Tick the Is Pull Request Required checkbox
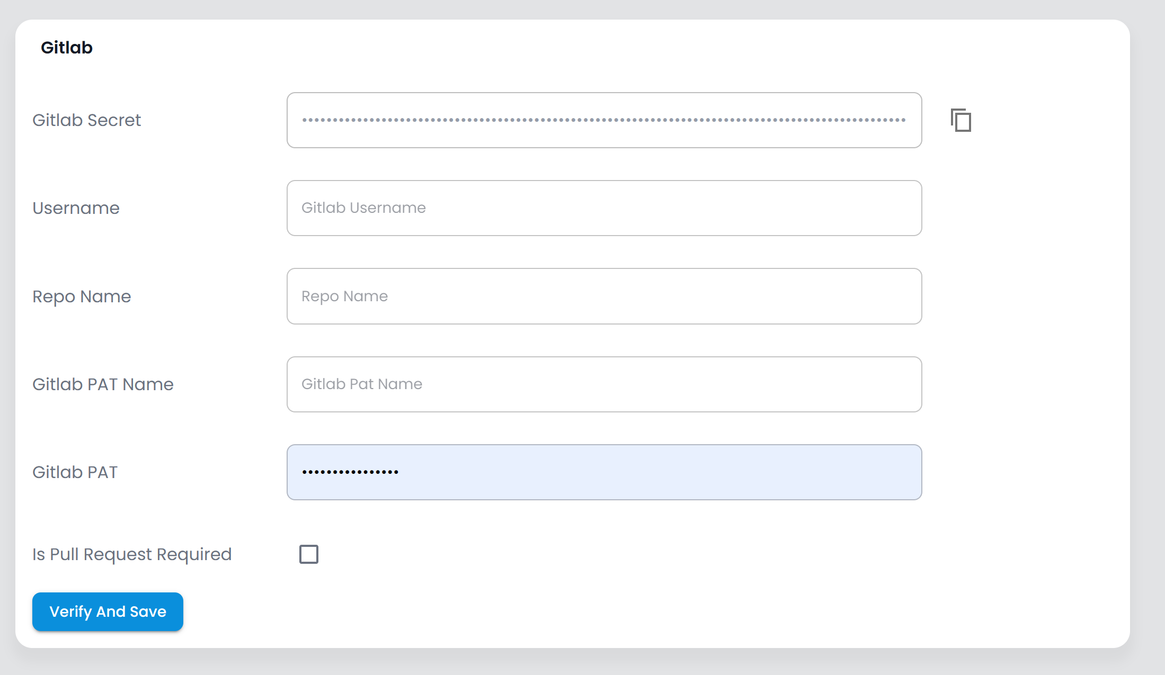The height and width of the screenshot is (675, 1165). coord(309,554)
